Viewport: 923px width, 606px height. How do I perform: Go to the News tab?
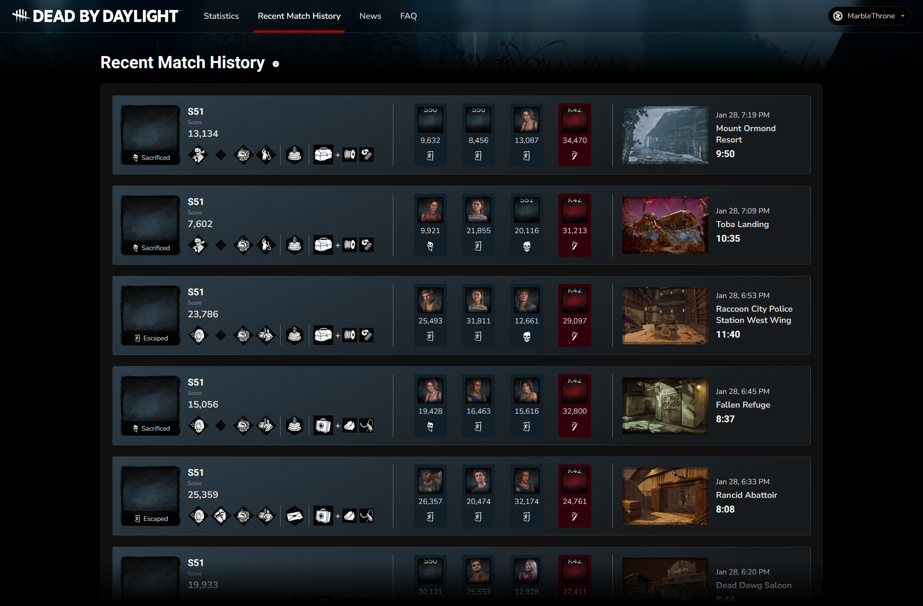[370, 16]
